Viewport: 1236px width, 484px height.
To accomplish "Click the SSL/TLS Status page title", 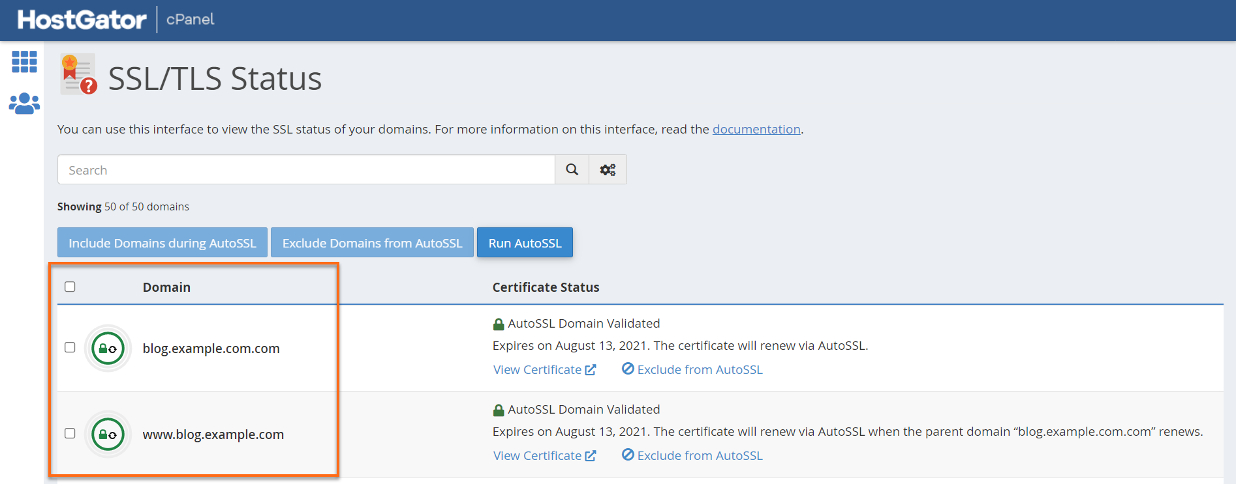I will pos(215,78).
